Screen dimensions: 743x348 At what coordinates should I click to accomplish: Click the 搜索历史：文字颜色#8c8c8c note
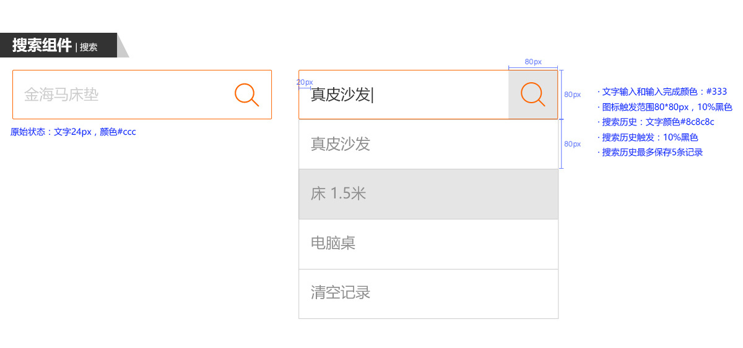point(658,122)
